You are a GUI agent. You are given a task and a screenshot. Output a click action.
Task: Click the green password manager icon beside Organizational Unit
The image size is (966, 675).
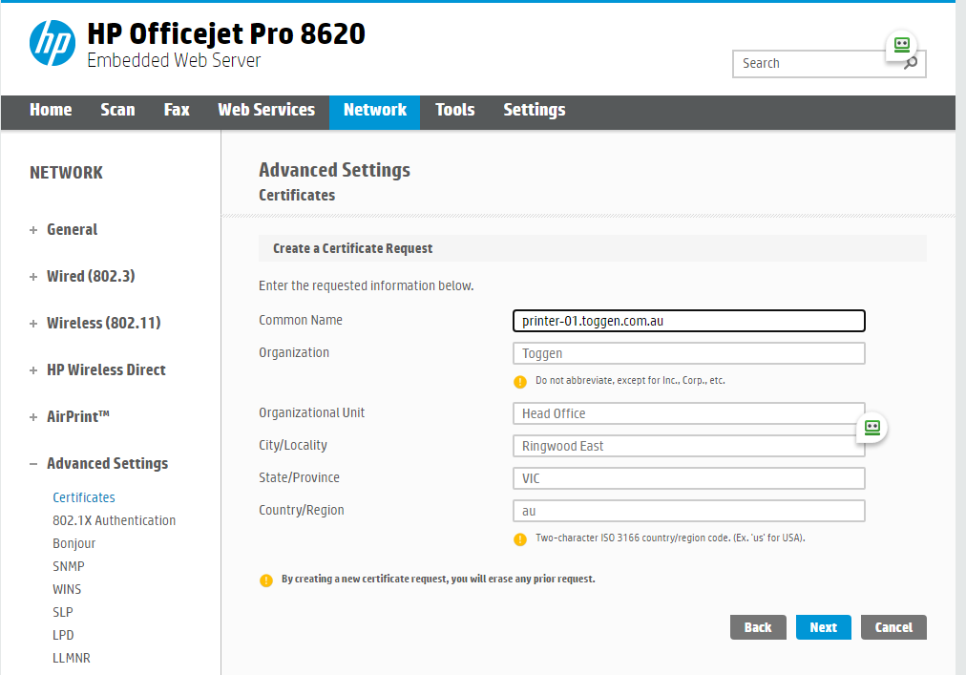(x=871, y=428)
